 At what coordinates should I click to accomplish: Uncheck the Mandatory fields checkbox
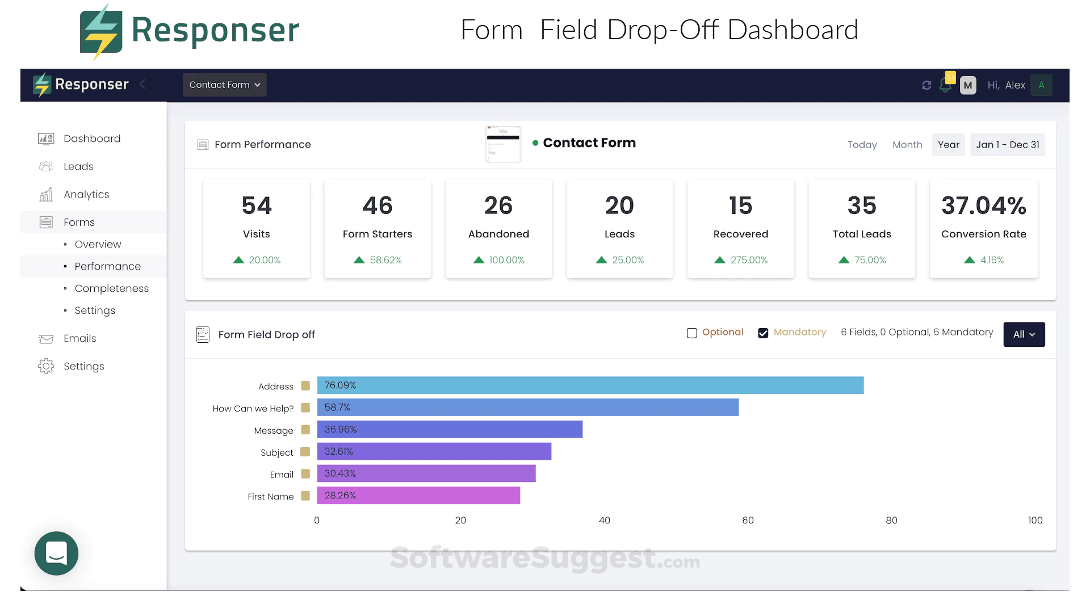pos(763,333)
